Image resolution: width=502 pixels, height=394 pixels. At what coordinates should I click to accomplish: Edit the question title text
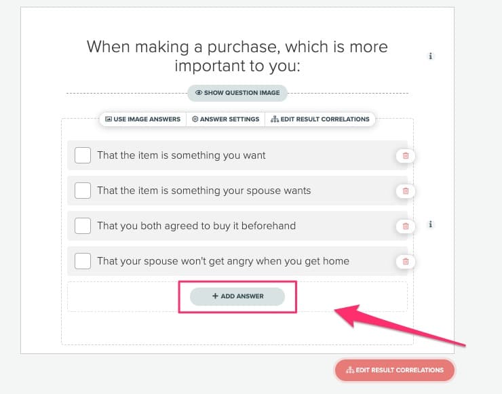point(237,57)
